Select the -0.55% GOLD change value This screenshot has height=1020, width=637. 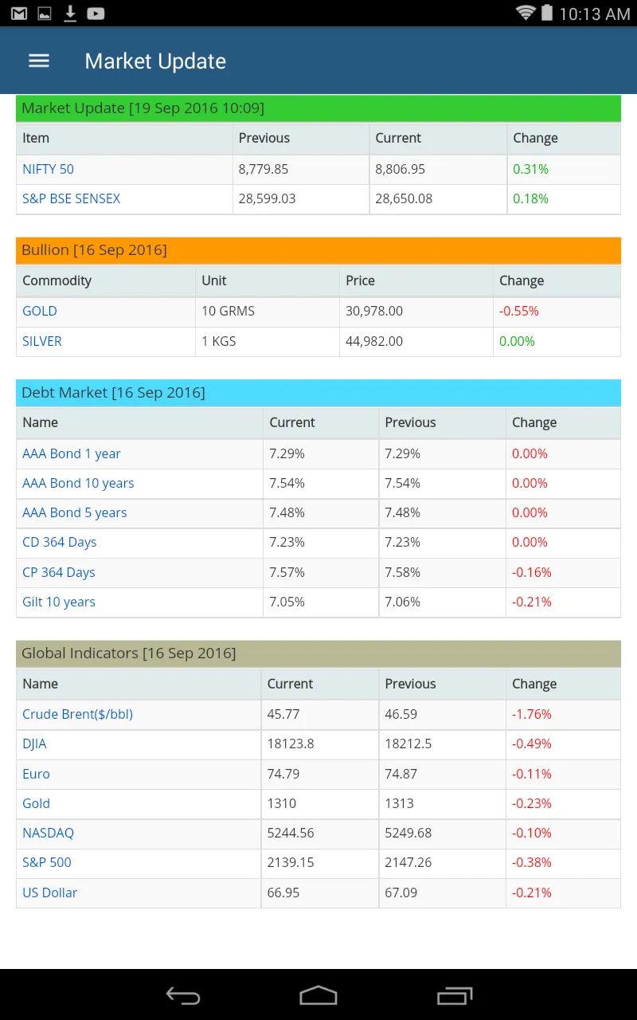pyautogui.click(x=519, y=311)
